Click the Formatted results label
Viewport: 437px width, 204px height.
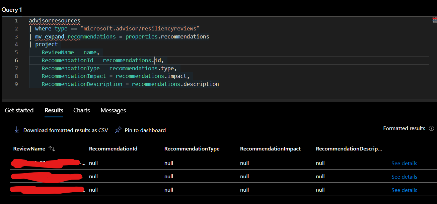pyautogui.click(x=404, y=128)
